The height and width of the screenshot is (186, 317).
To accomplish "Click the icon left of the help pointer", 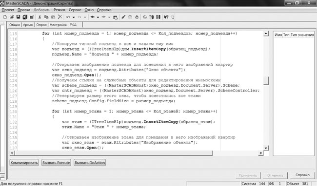I will pyautogui.click(x=158, y=17).
